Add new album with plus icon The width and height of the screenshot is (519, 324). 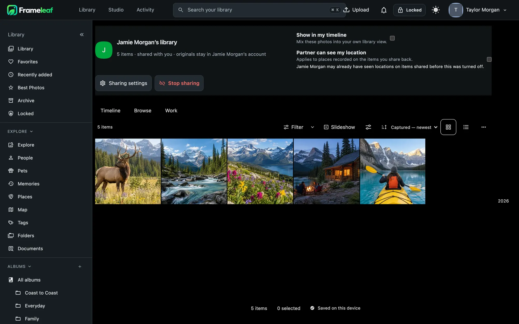[x=80, y=266]
